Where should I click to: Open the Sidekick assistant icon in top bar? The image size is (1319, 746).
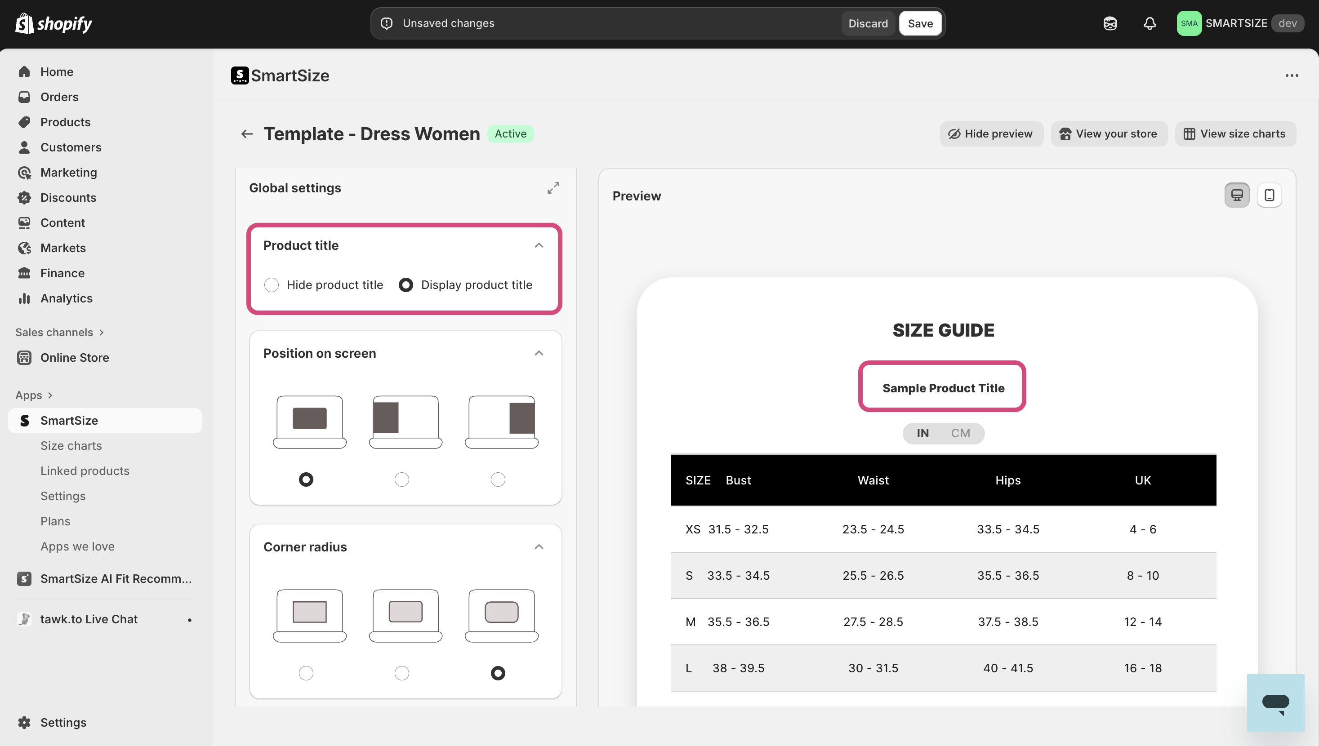pyautogui.click(x=1110, y=23)
